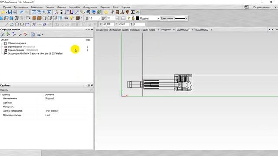278x156 pixels.
Task: Select Габаритная рамка in the model tree
Action: [x=17, y=43]
